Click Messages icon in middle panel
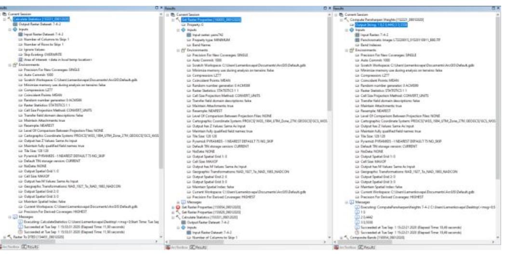The width and height of the screenshot is (519, 254). (x=184, y=201)
